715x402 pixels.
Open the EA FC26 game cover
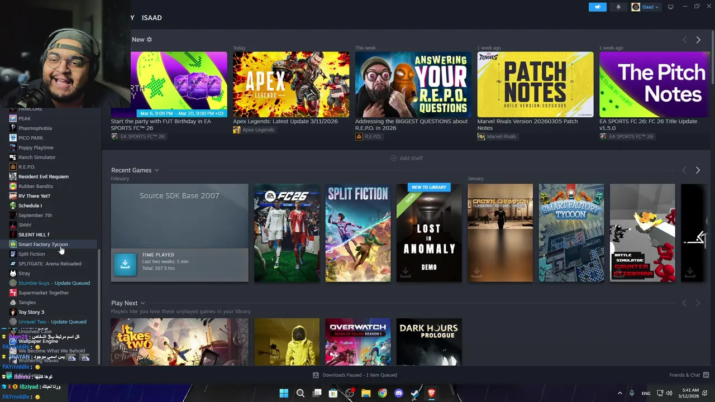[x=287, y=233]
